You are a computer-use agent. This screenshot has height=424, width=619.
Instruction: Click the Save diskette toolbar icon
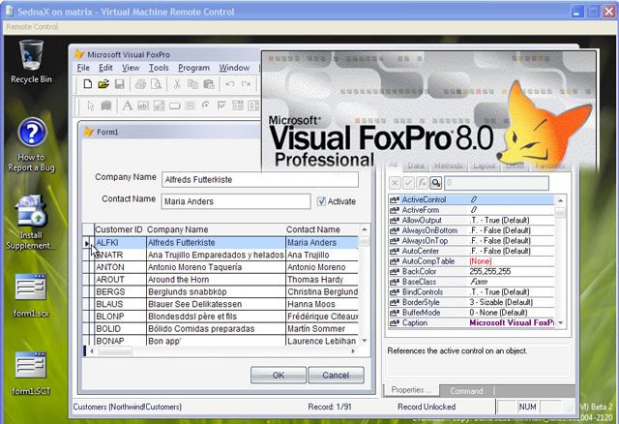click(x=120, y=84)
